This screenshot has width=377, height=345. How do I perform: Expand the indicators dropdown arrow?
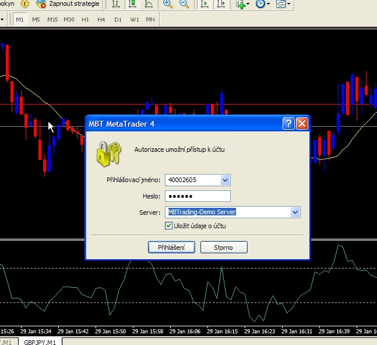coord(248,4)
